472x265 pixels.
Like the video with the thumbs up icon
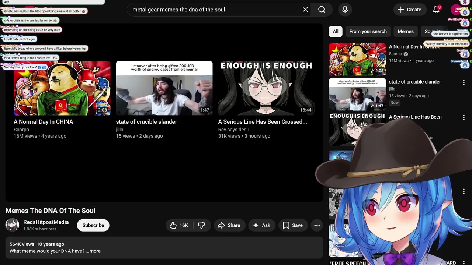click(x=179, y=225)
